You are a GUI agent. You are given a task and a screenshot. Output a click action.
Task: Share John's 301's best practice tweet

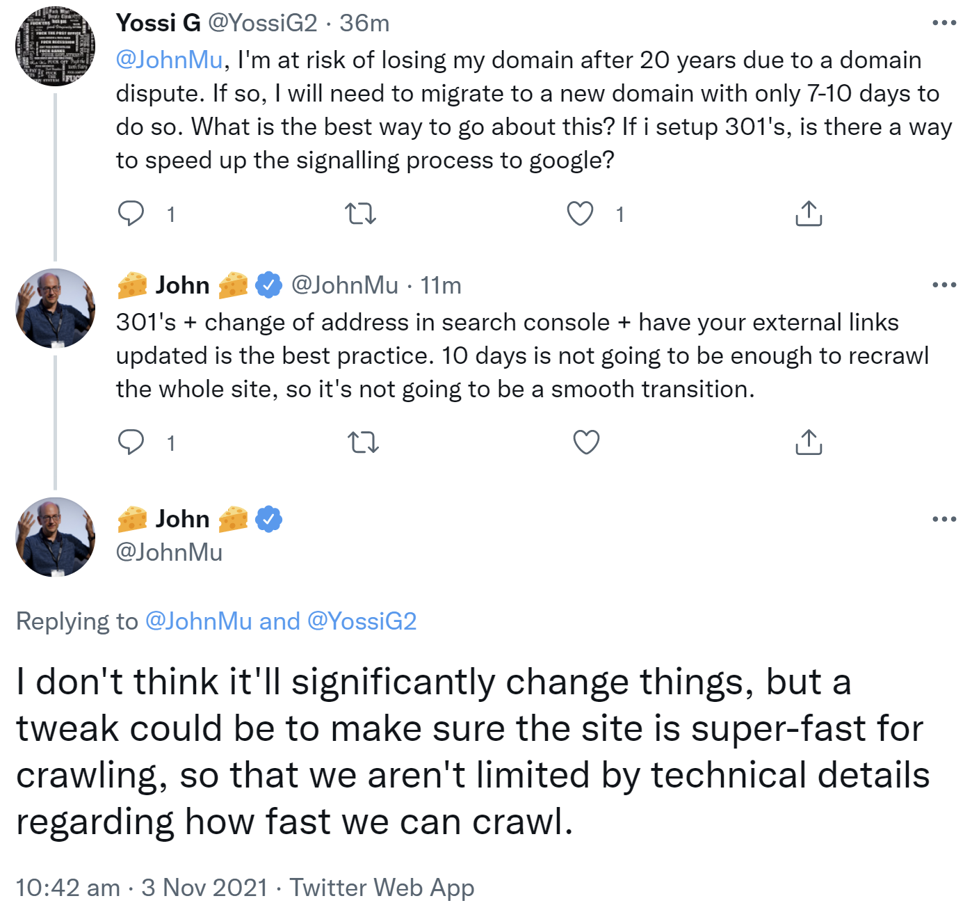coord(808,442)
